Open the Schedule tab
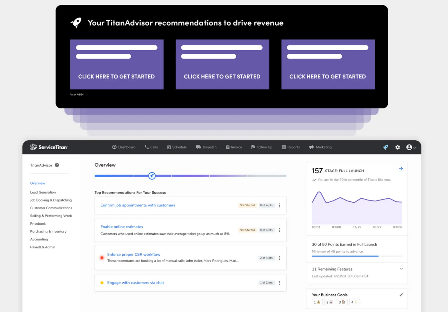Viewport: 448px width, 312px height. point(177,147)
